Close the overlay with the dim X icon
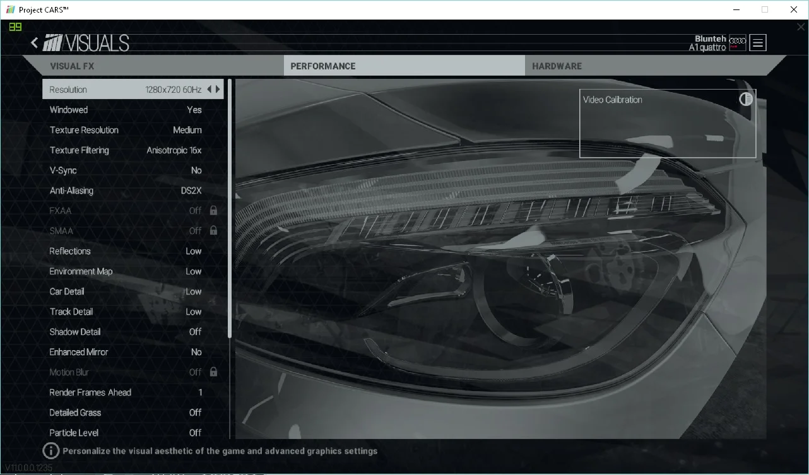 801,27
